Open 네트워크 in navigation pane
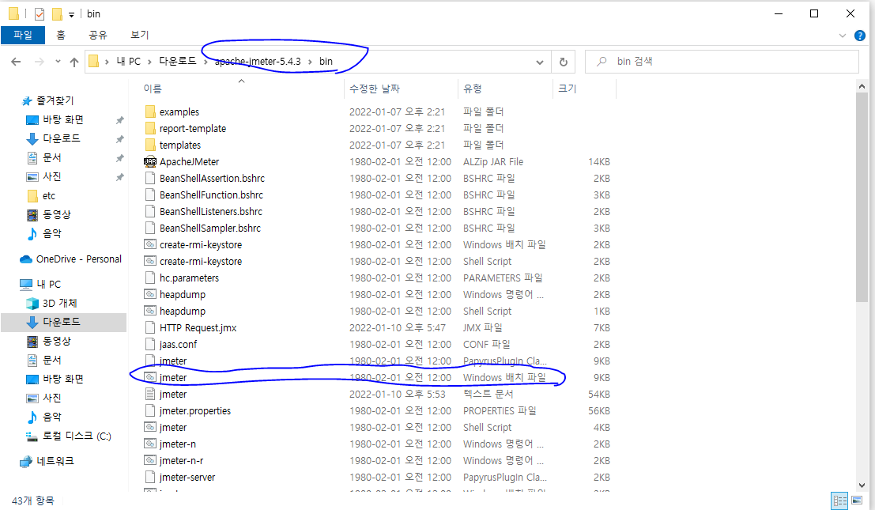Viewport: 875px width, 510px height. pyautogui.click(x=55, y=462)
